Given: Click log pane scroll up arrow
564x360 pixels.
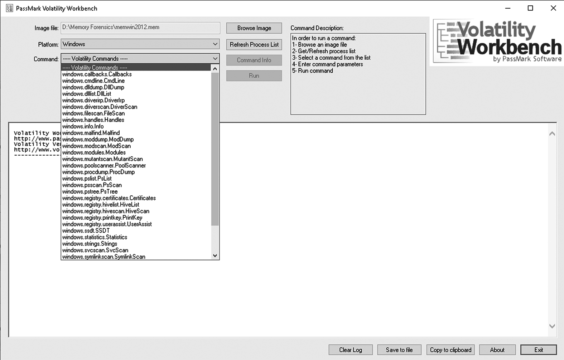Looking at the screenshot, I should (552, 133).
